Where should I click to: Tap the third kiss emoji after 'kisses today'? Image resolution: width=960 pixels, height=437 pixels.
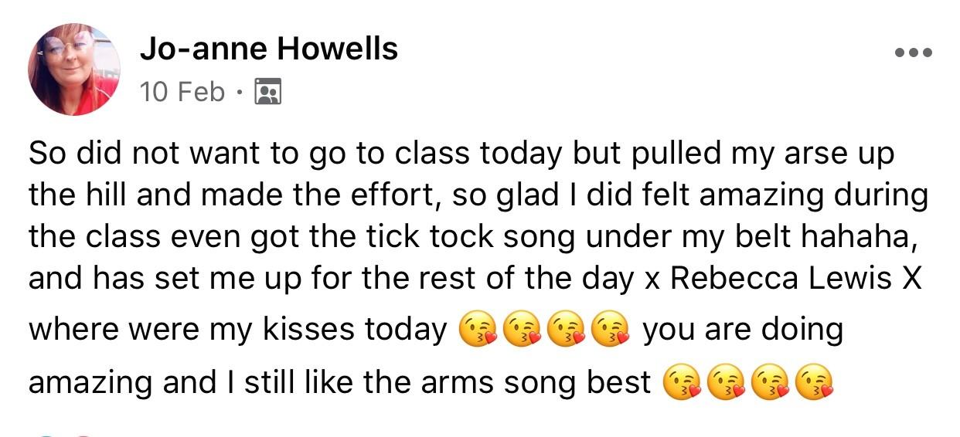pyautogui.click(x=565, y=330)
